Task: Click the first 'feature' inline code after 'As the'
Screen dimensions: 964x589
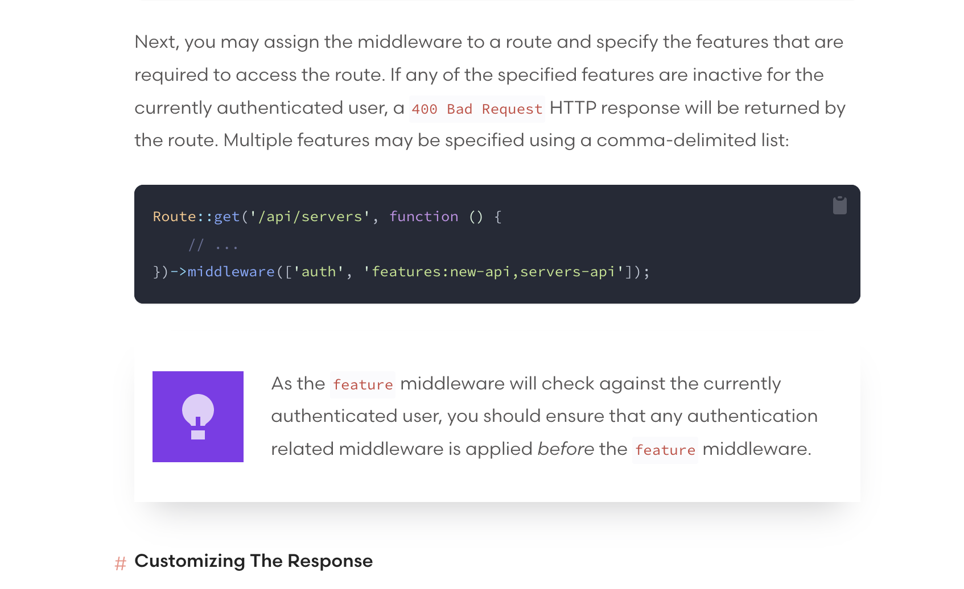Action: point(362,385)
